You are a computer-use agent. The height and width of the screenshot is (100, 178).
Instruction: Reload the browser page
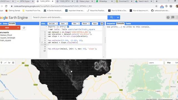click(6, 6)
